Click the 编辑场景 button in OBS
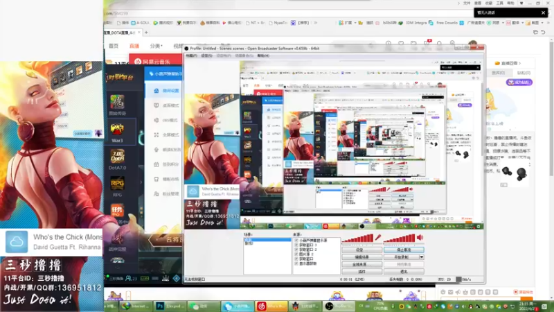This screenshot has width=554, height=312. (x=361, y=257)
